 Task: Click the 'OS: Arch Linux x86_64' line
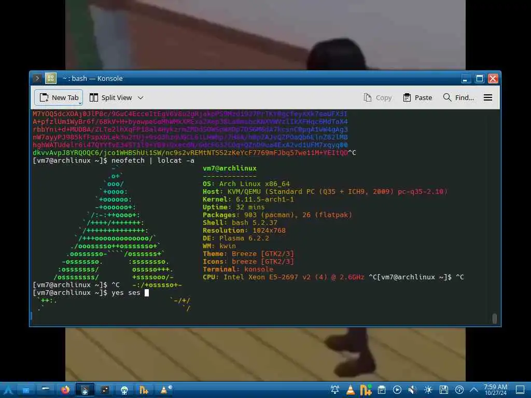(246, 184)
